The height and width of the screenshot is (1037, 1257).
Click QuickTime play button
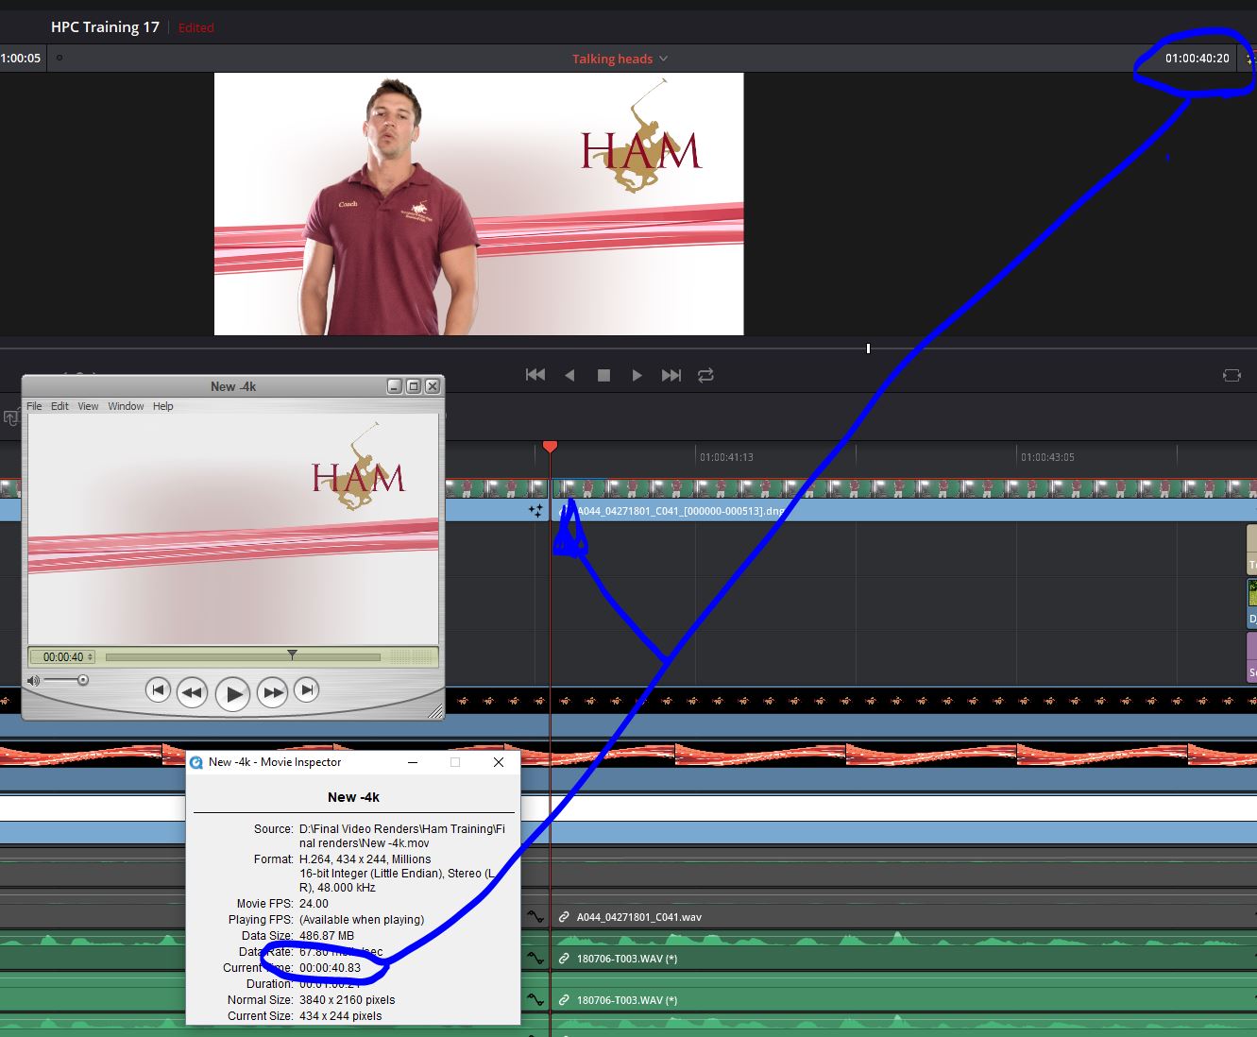[x=232, y=694]
